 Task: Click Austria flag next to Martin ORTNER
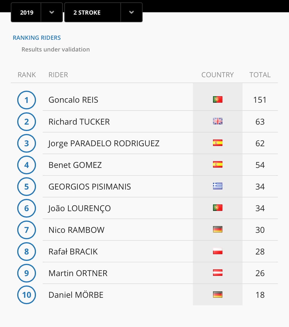tap(217, 273)
